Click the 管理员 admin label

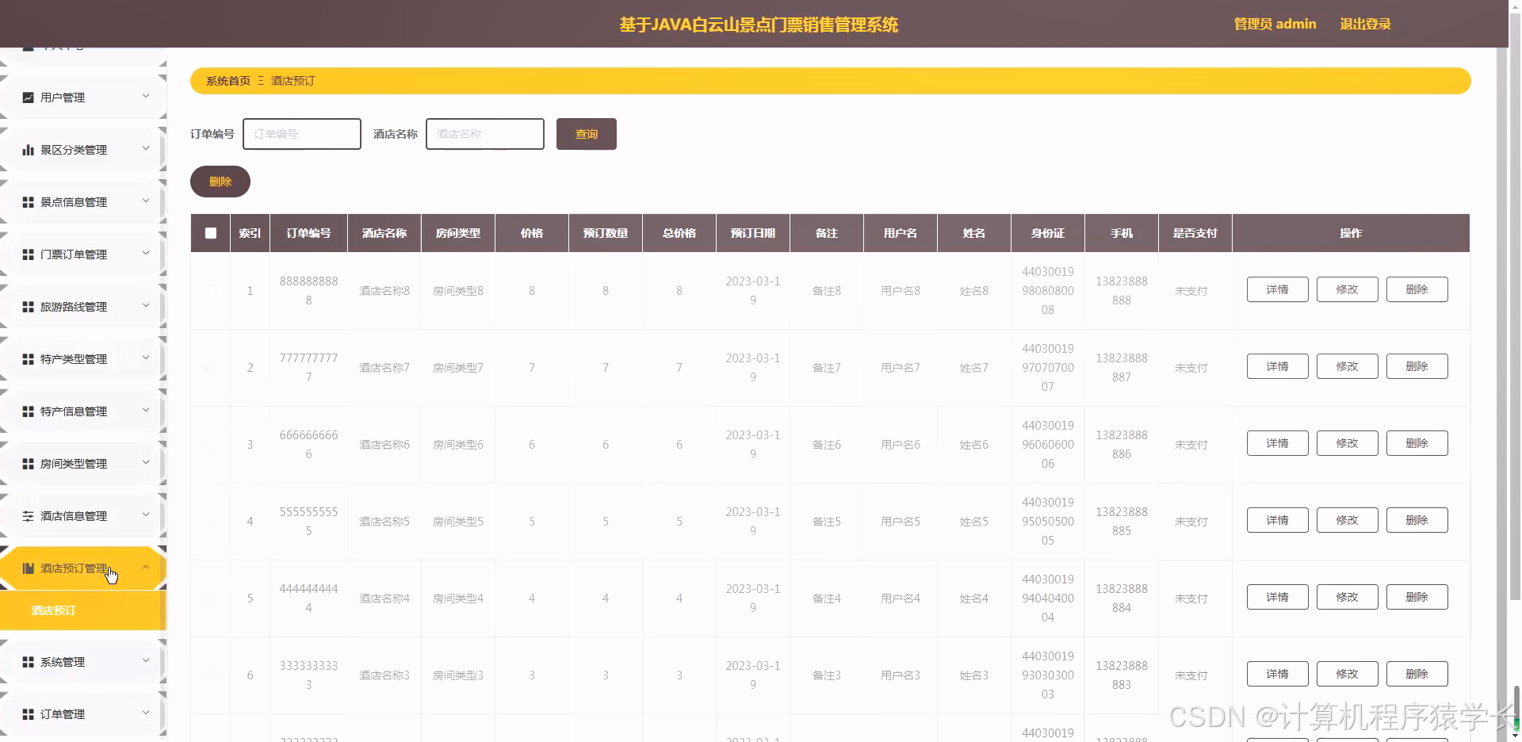point(1275,24)
